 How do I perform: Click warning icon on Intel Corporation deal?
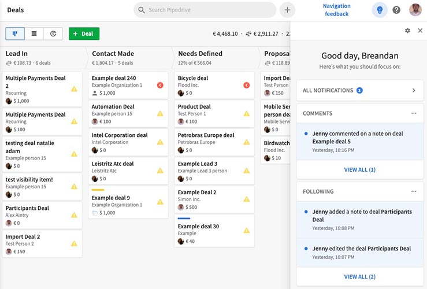click(x=160, y=142)
